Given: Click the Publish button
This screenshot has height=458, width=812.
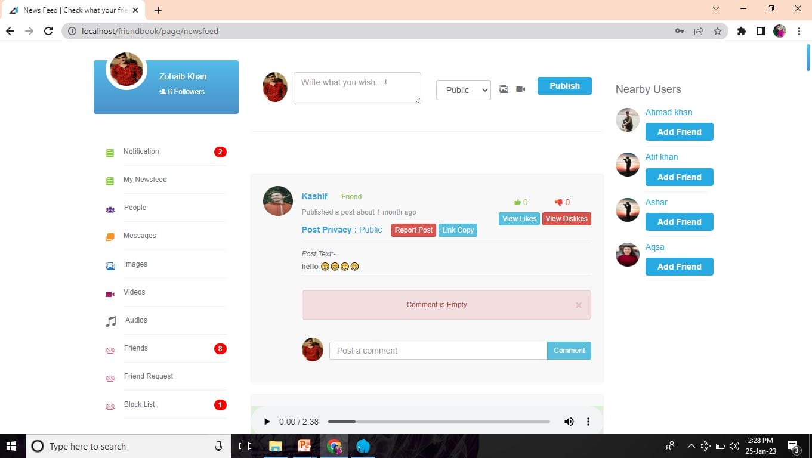Looking at the screenshot, I should (564, 86).
